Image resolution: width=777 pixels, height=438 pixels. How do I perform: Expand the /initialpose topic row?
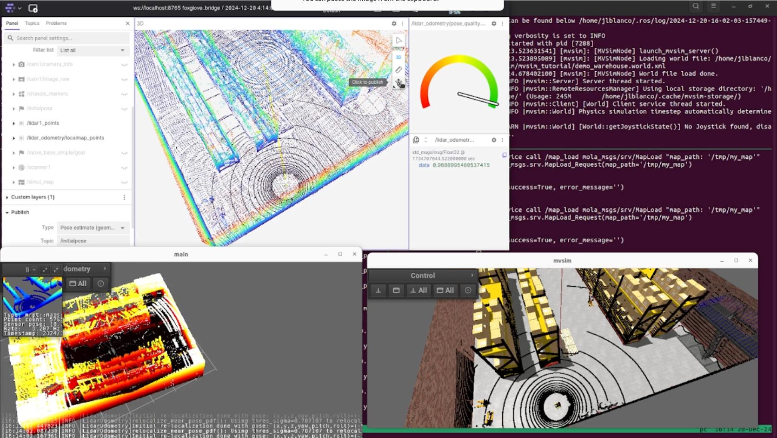point(13,108)
